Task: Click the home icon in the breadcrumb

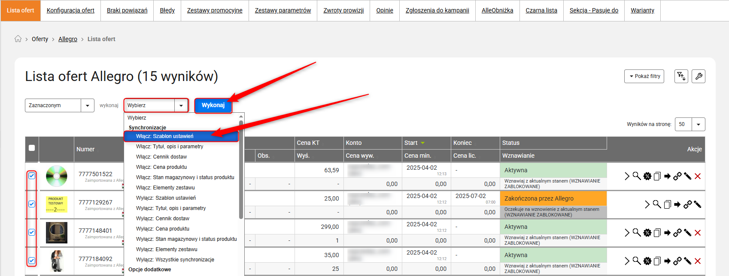Action: click(x=18, y=39)
